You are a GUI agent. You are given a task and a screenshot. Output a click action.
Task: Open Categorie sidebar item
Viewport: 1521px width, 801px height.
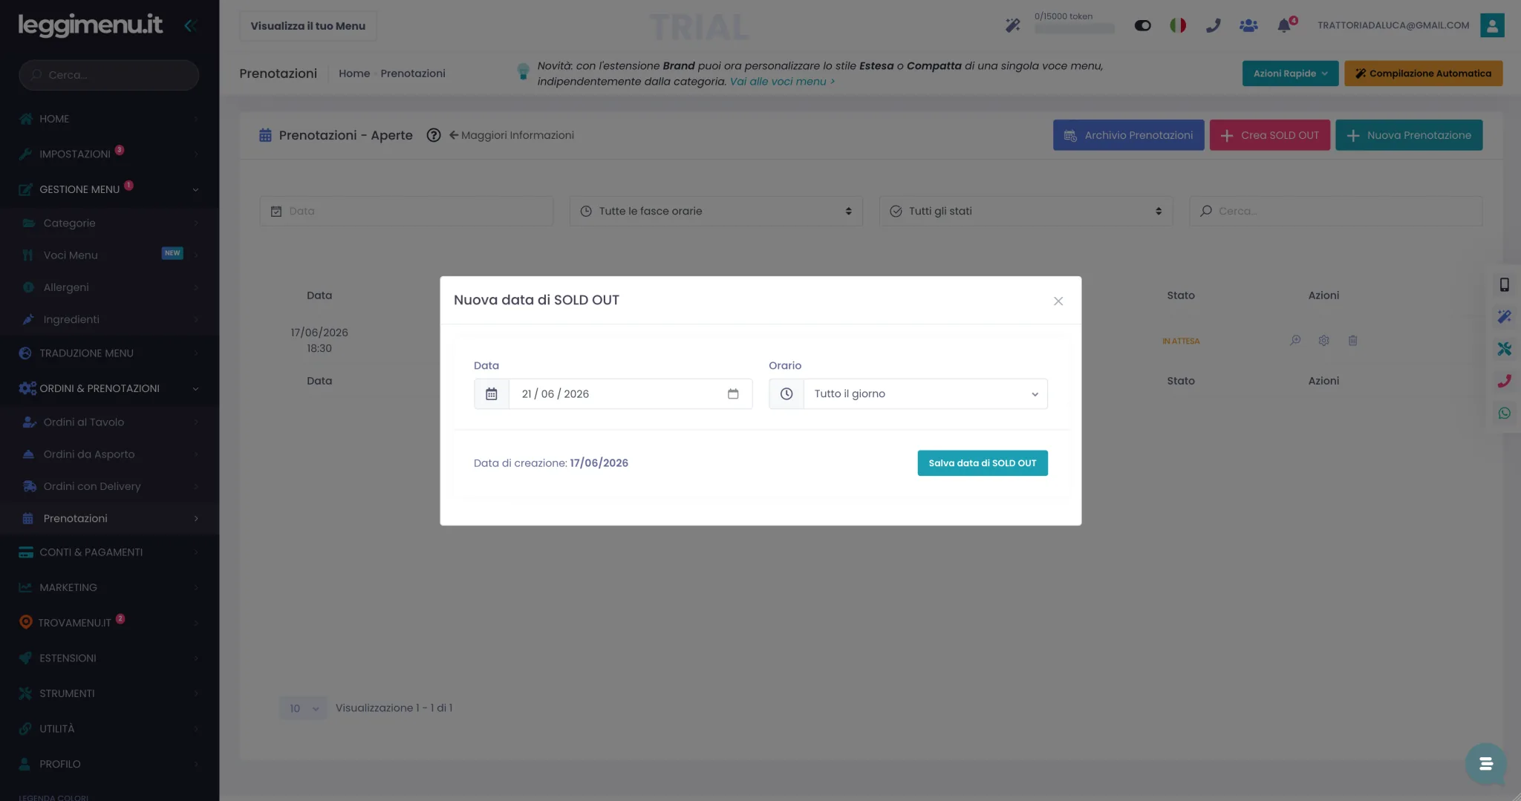(109, 223)
